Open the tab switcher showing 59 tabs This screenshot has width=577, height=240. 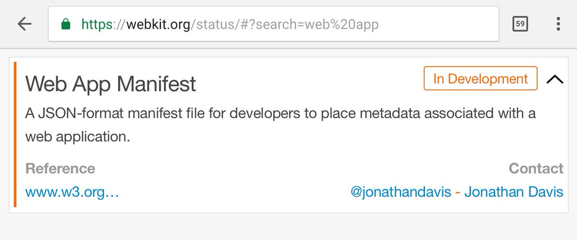[x=520, y=24]
